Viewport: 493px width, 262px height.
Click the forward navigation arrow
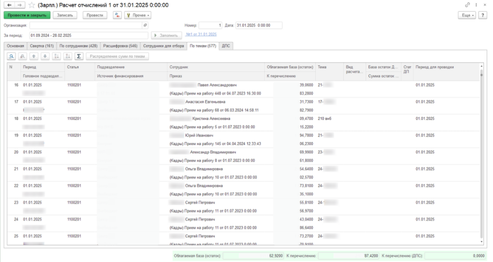click(x=19, y=5)
